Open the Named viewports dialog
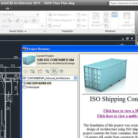 (x=54, y=26)
